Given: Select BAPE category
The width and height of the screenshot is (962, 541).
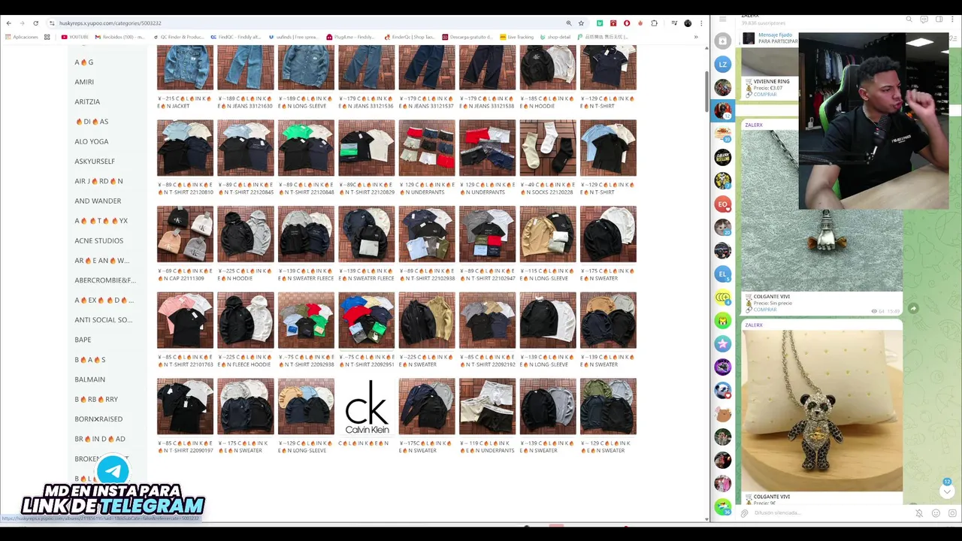Looking at the screenshot, I should 83,340.
